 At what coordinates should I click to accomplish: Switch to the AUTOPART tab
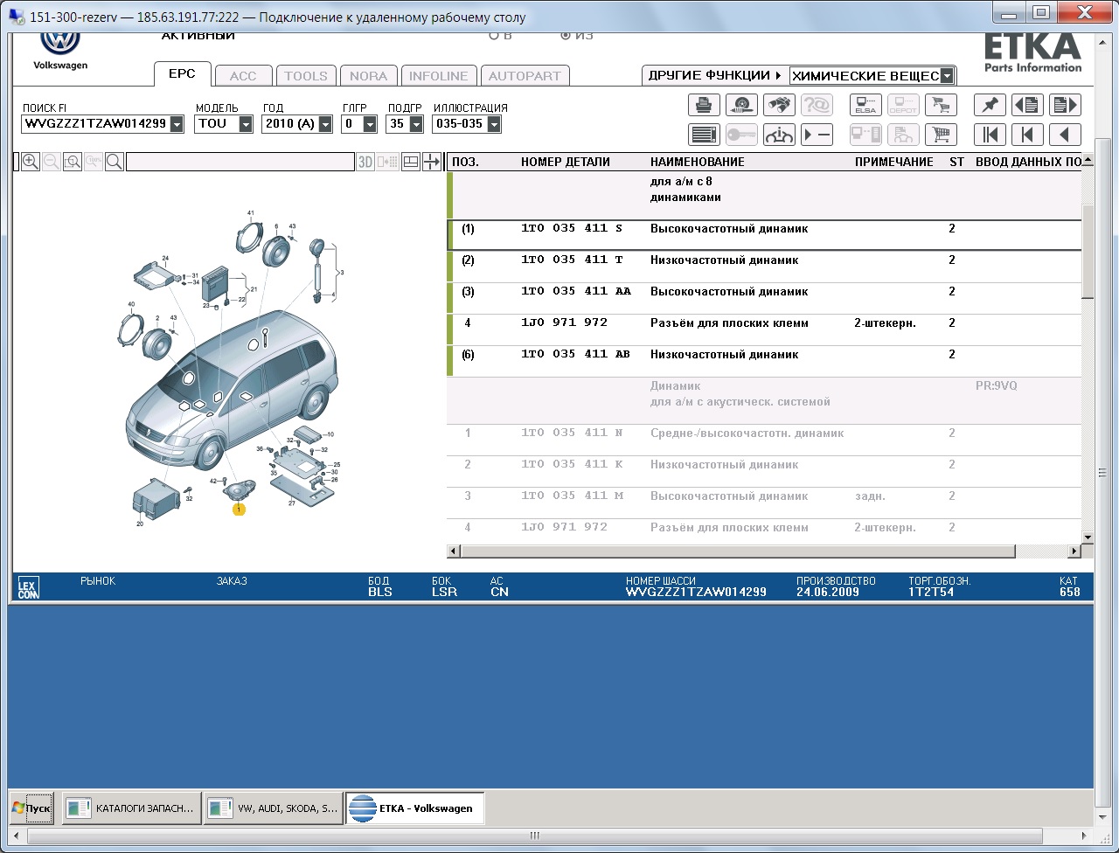tap(525, 76)
